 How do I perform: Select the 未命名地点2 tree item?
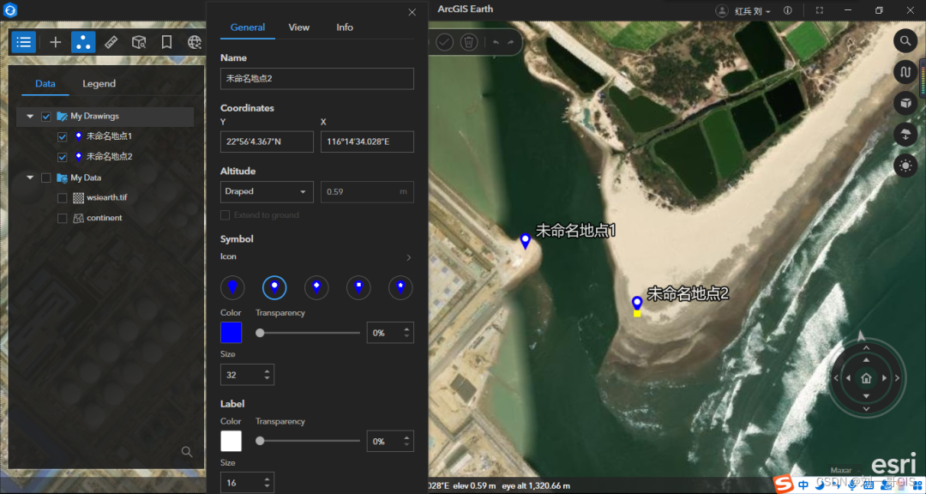pyautogui.click(x=109, y=157)
